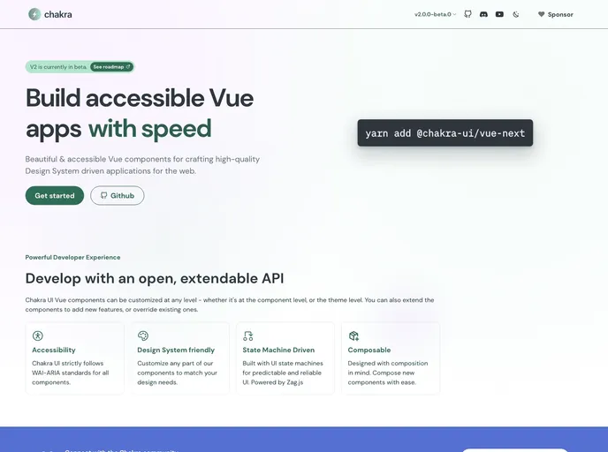Click the Chakra lightning bolt logo icon

point(34,14)
